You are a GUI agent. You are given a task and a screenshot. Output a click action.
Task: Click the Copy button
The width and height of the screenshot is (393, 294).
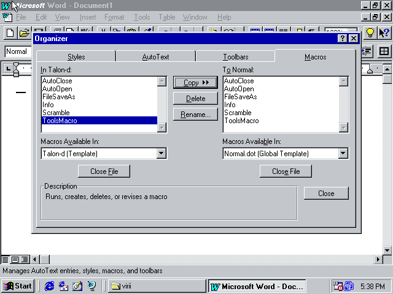(195, 83)
